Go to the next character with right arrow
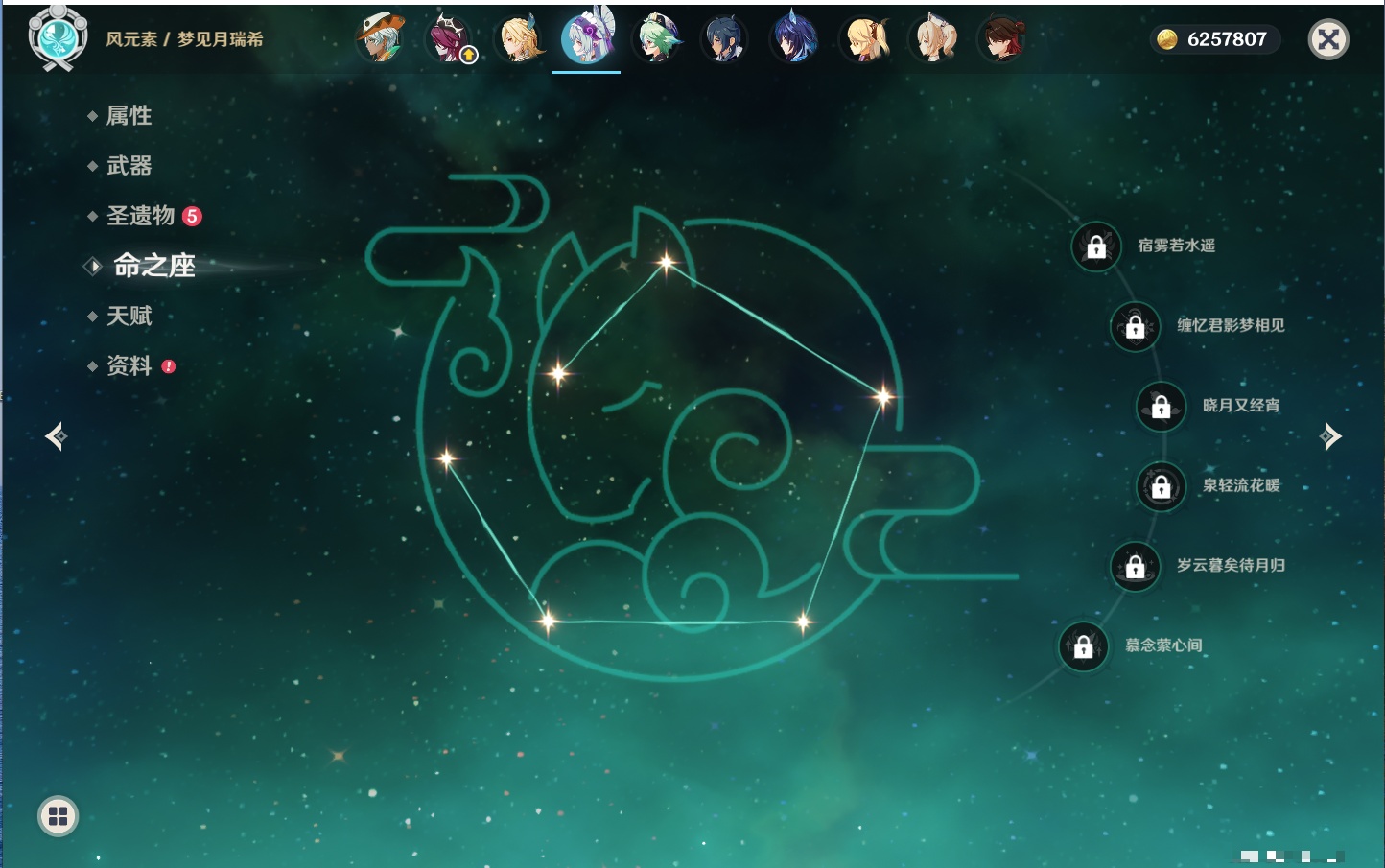This screenshot has width=1385, height=868. tap(1330, 436)
